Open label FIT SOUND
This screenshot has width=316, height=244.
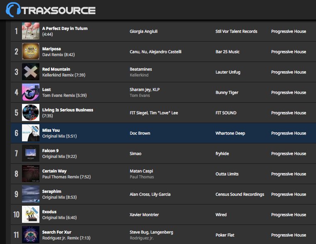point(226,113)
